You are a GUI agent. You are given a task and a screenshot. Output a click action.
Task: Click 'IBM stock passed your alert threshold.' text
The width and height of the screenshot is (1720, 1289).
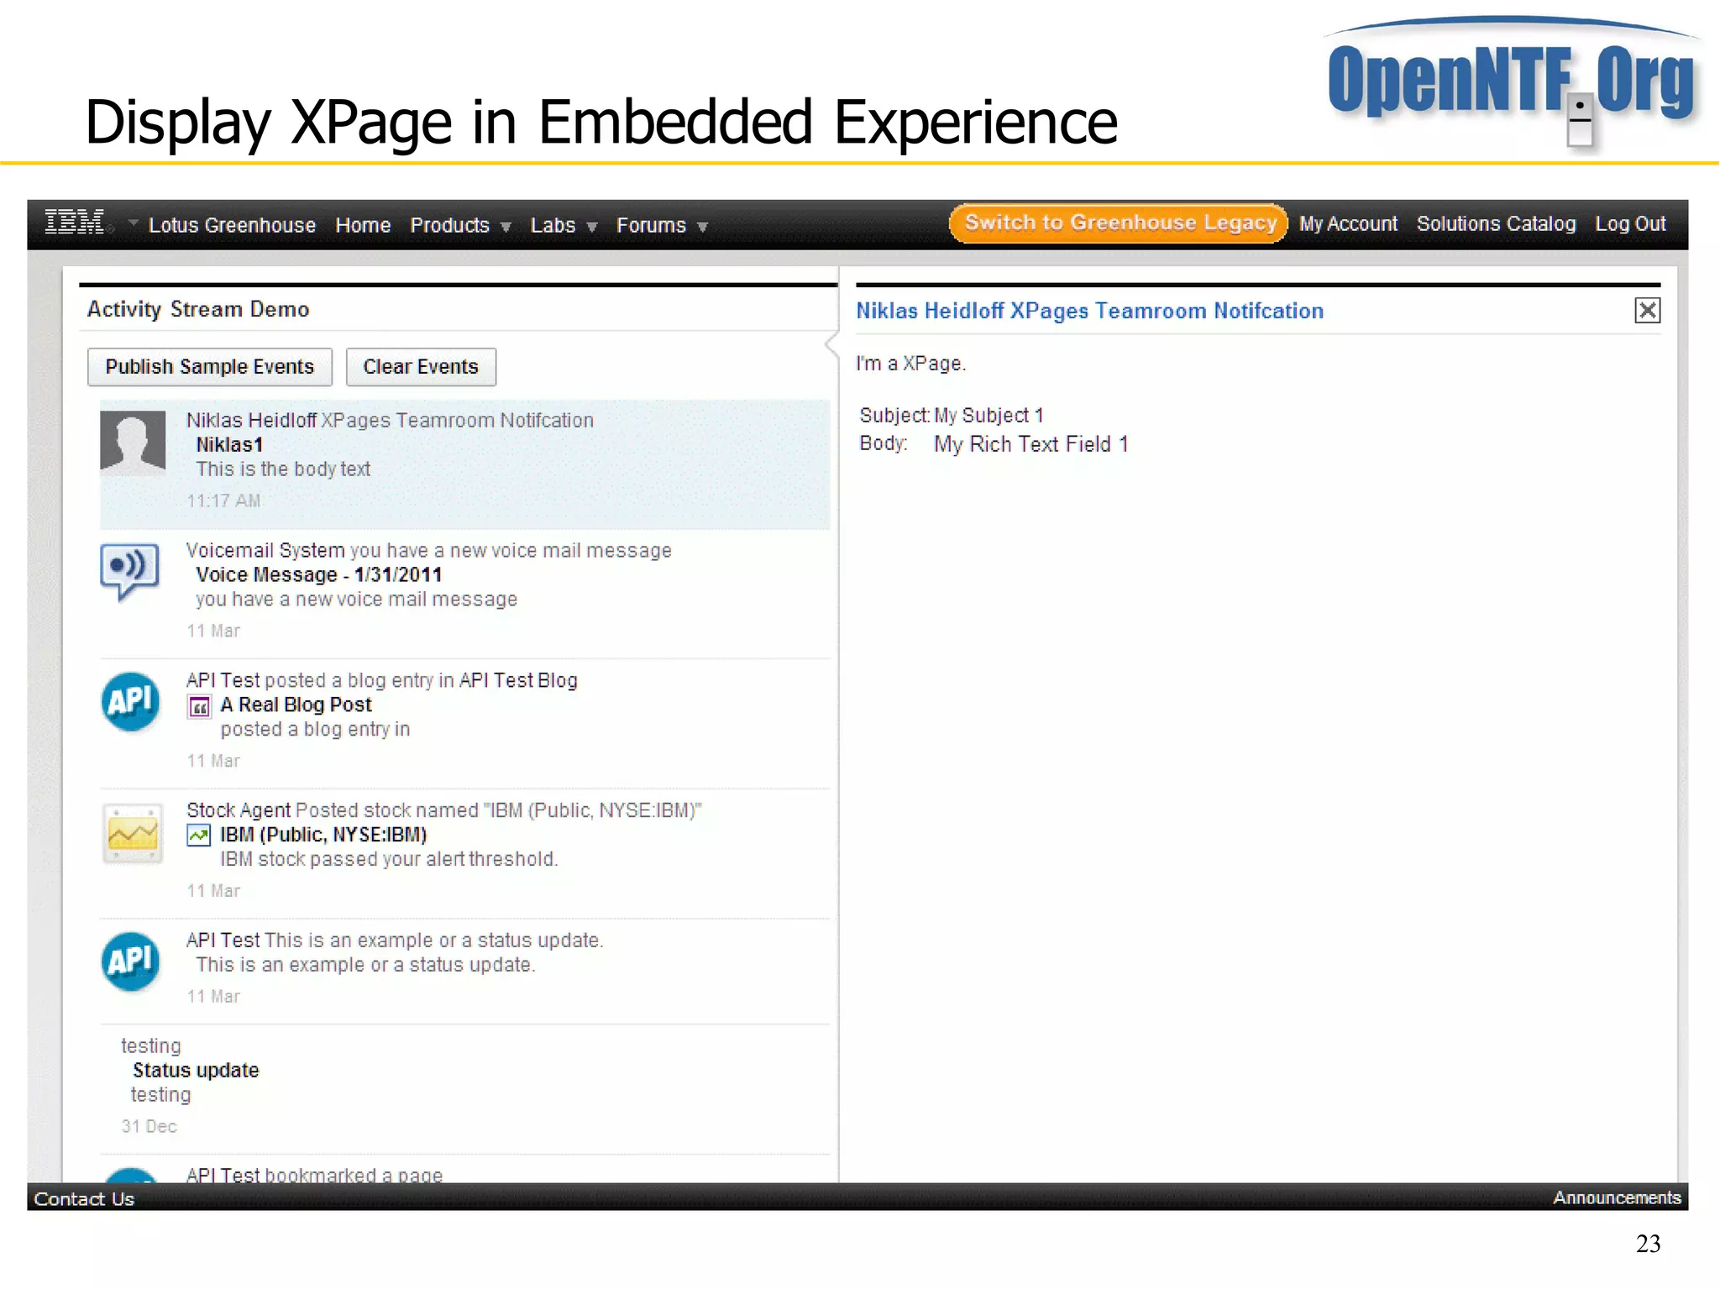389,859
